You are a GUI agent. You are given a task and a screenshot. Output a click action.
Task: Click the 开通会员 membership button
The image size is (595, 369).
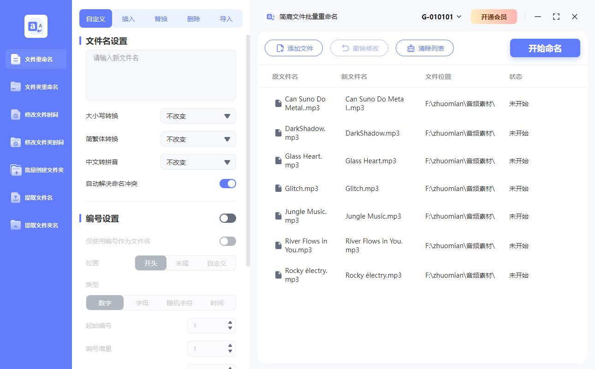point(494,16)
